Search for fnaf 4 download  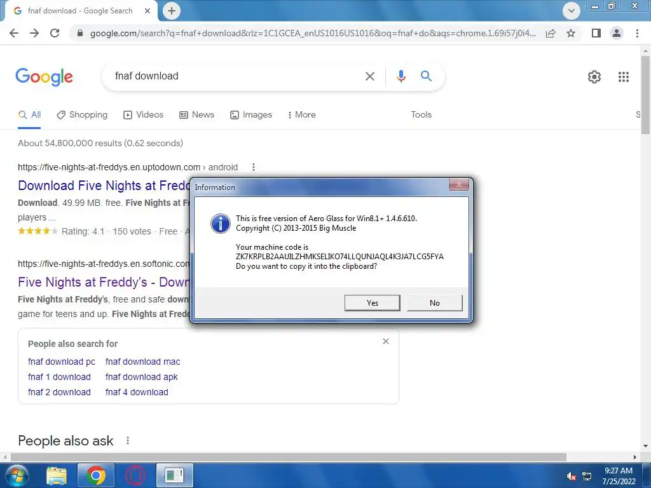[137, 393]
